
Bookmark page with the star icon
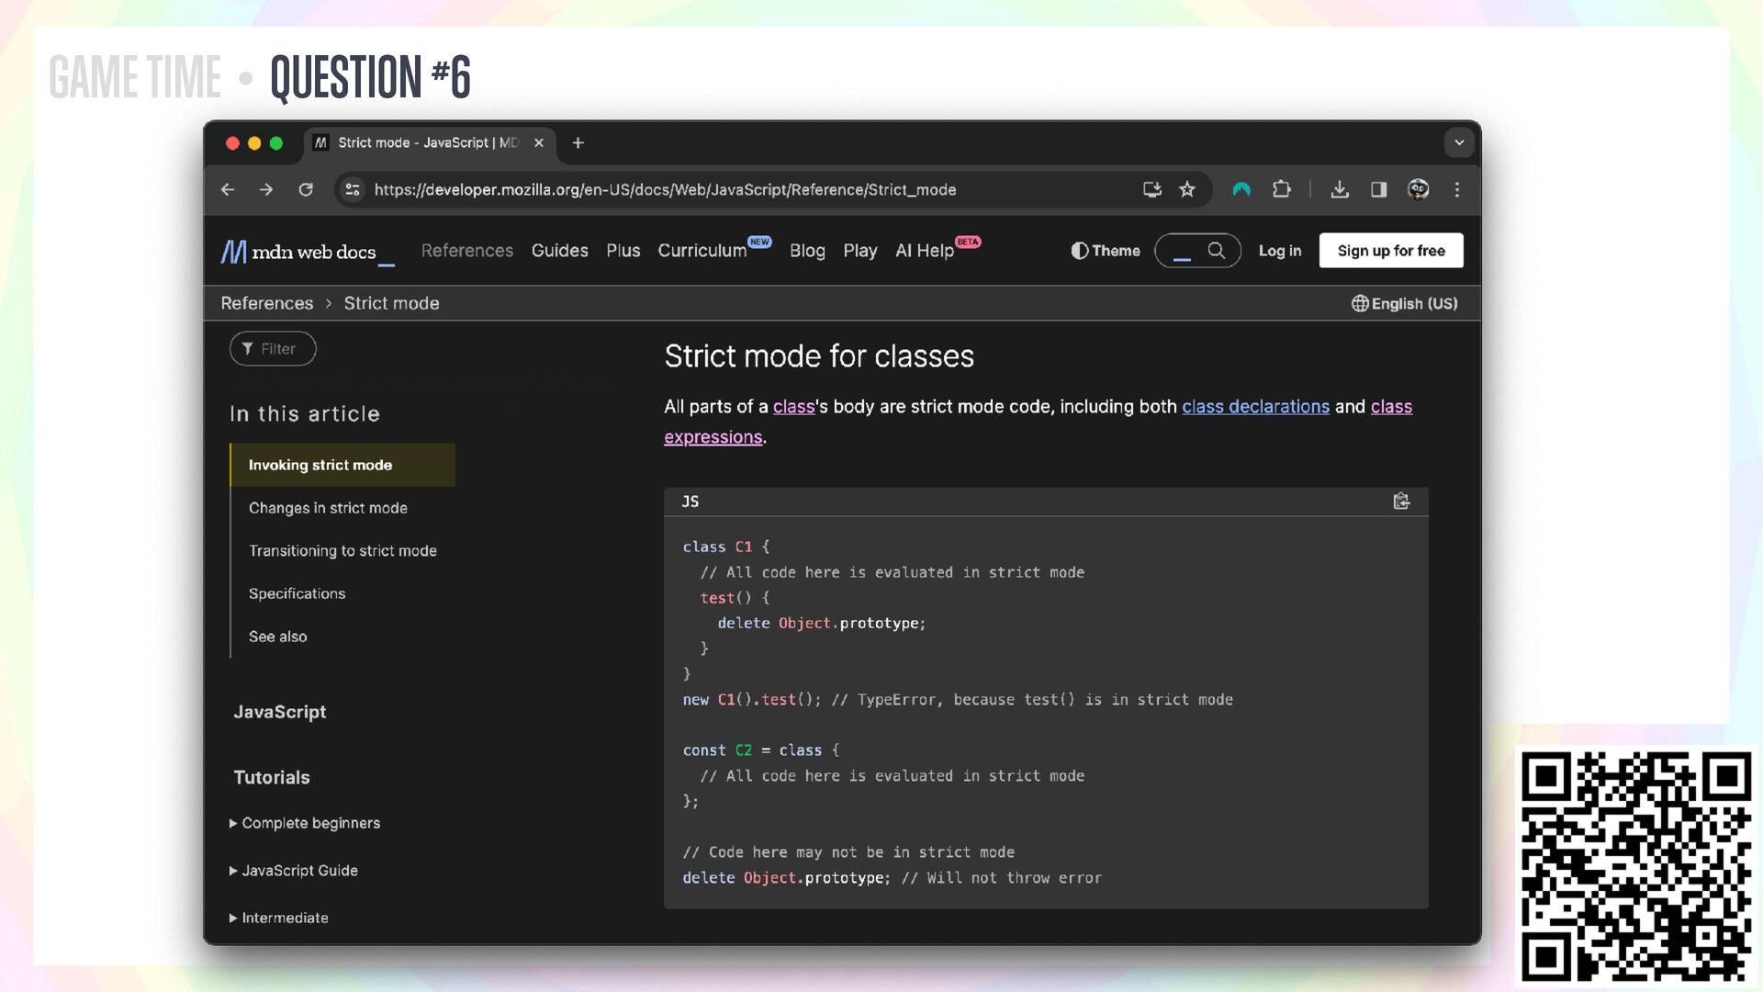point(1187,189)
